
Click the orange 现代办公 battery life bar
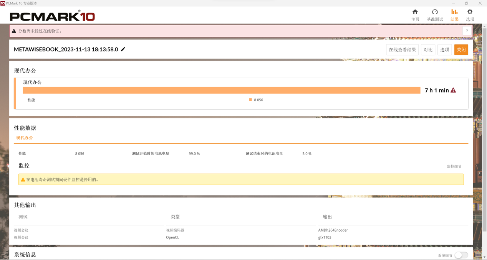[x=222, y=90]
